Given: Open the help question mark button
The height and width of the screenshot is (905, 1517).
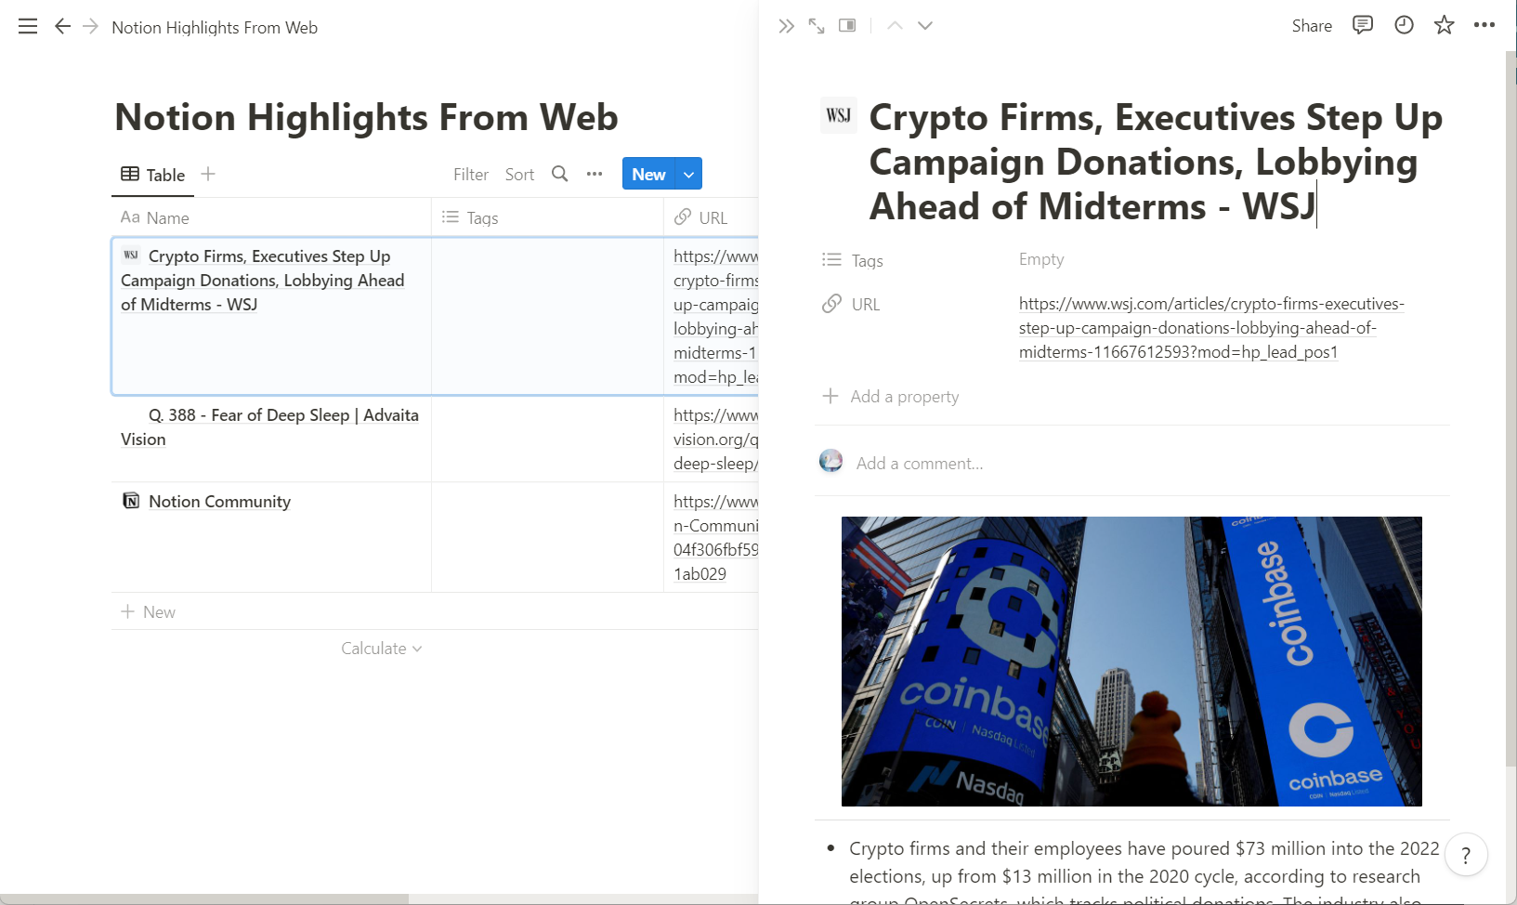Looking at the screenshot, I should [x=1466, y=856].
